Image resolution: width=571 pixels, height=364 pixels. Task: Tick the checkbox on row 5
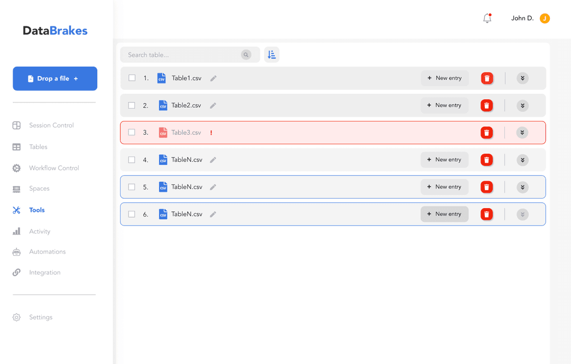pyautogui.click(x=132, y=186)
